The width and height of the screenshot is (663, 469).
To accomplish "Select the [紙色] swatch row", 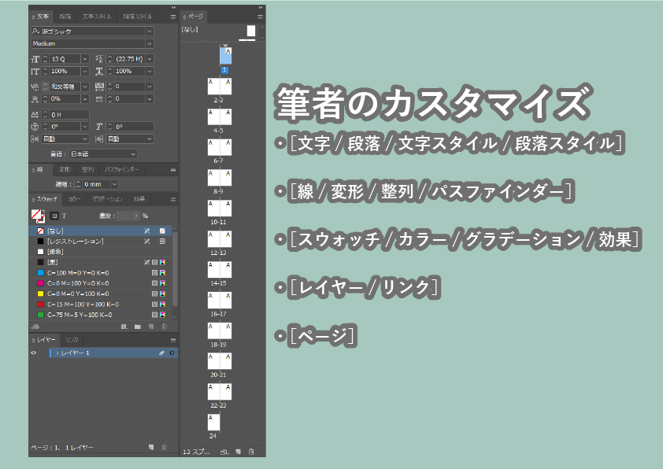I will pyautogui.click(x=101, y=252).
